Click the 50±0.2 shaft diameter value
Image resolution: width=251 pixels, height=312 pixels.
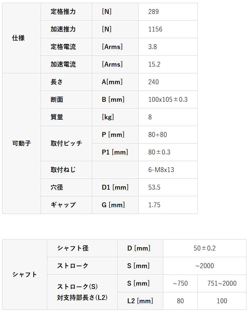coord(204,248)
